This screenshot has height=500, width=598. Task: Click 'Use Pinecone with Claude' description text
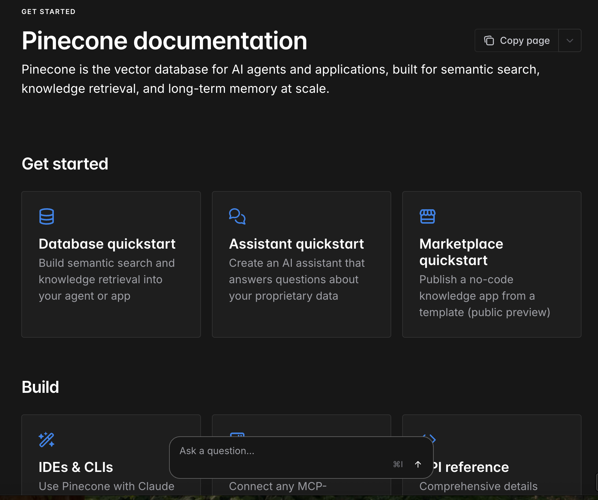[x=106, y=486]
